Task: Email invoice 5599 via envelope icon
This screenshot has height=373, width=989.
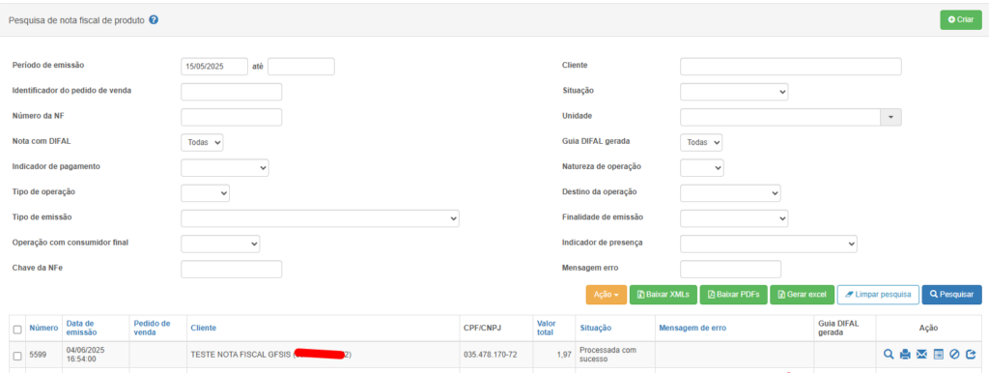Action: click(x=921, y=355)
